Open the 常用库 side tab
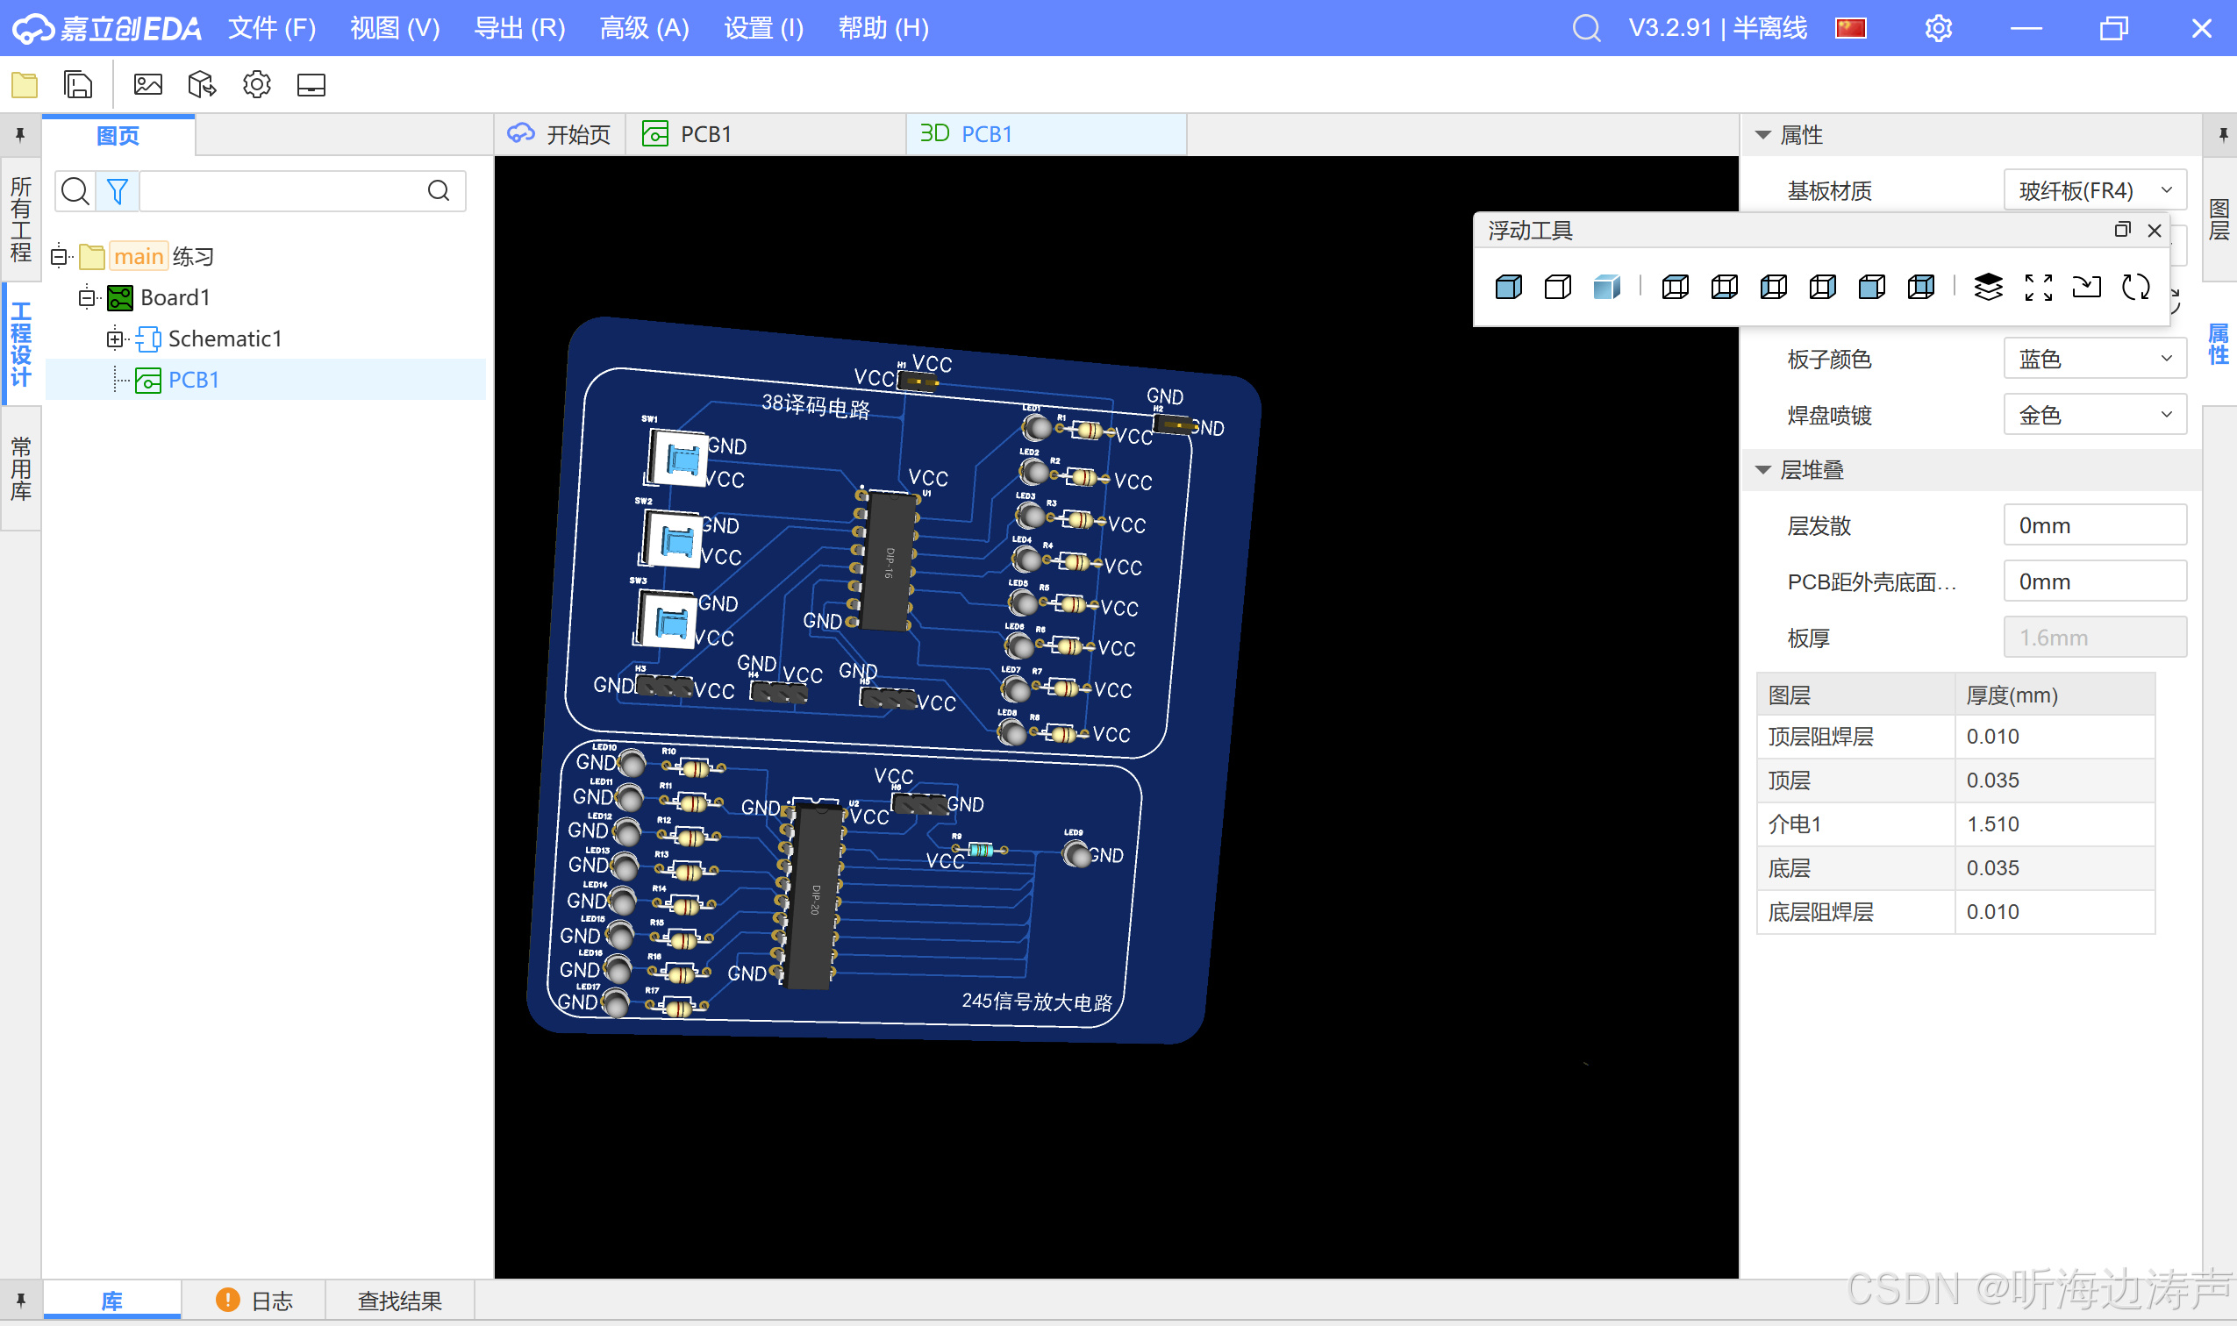The width and height of the screenshot is (2237, 1326). [20, 469]
